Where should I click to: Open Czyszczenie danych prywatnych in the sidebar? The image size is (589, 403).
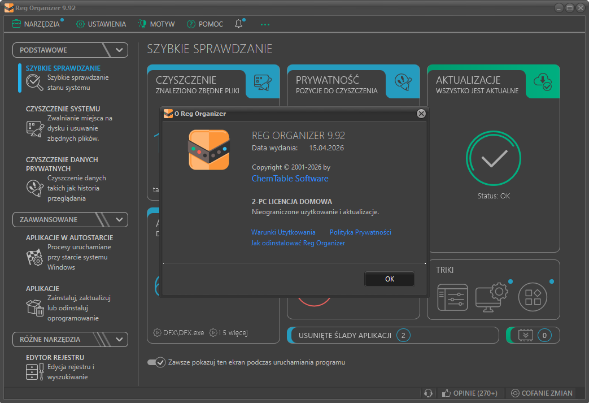click(62, 164)
